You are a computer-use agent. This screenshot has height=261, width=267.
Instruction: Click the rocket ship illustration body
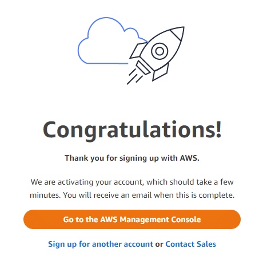pos(162,50)
